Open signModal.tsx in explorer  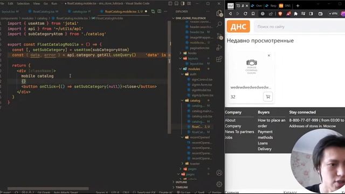point(201,90)
